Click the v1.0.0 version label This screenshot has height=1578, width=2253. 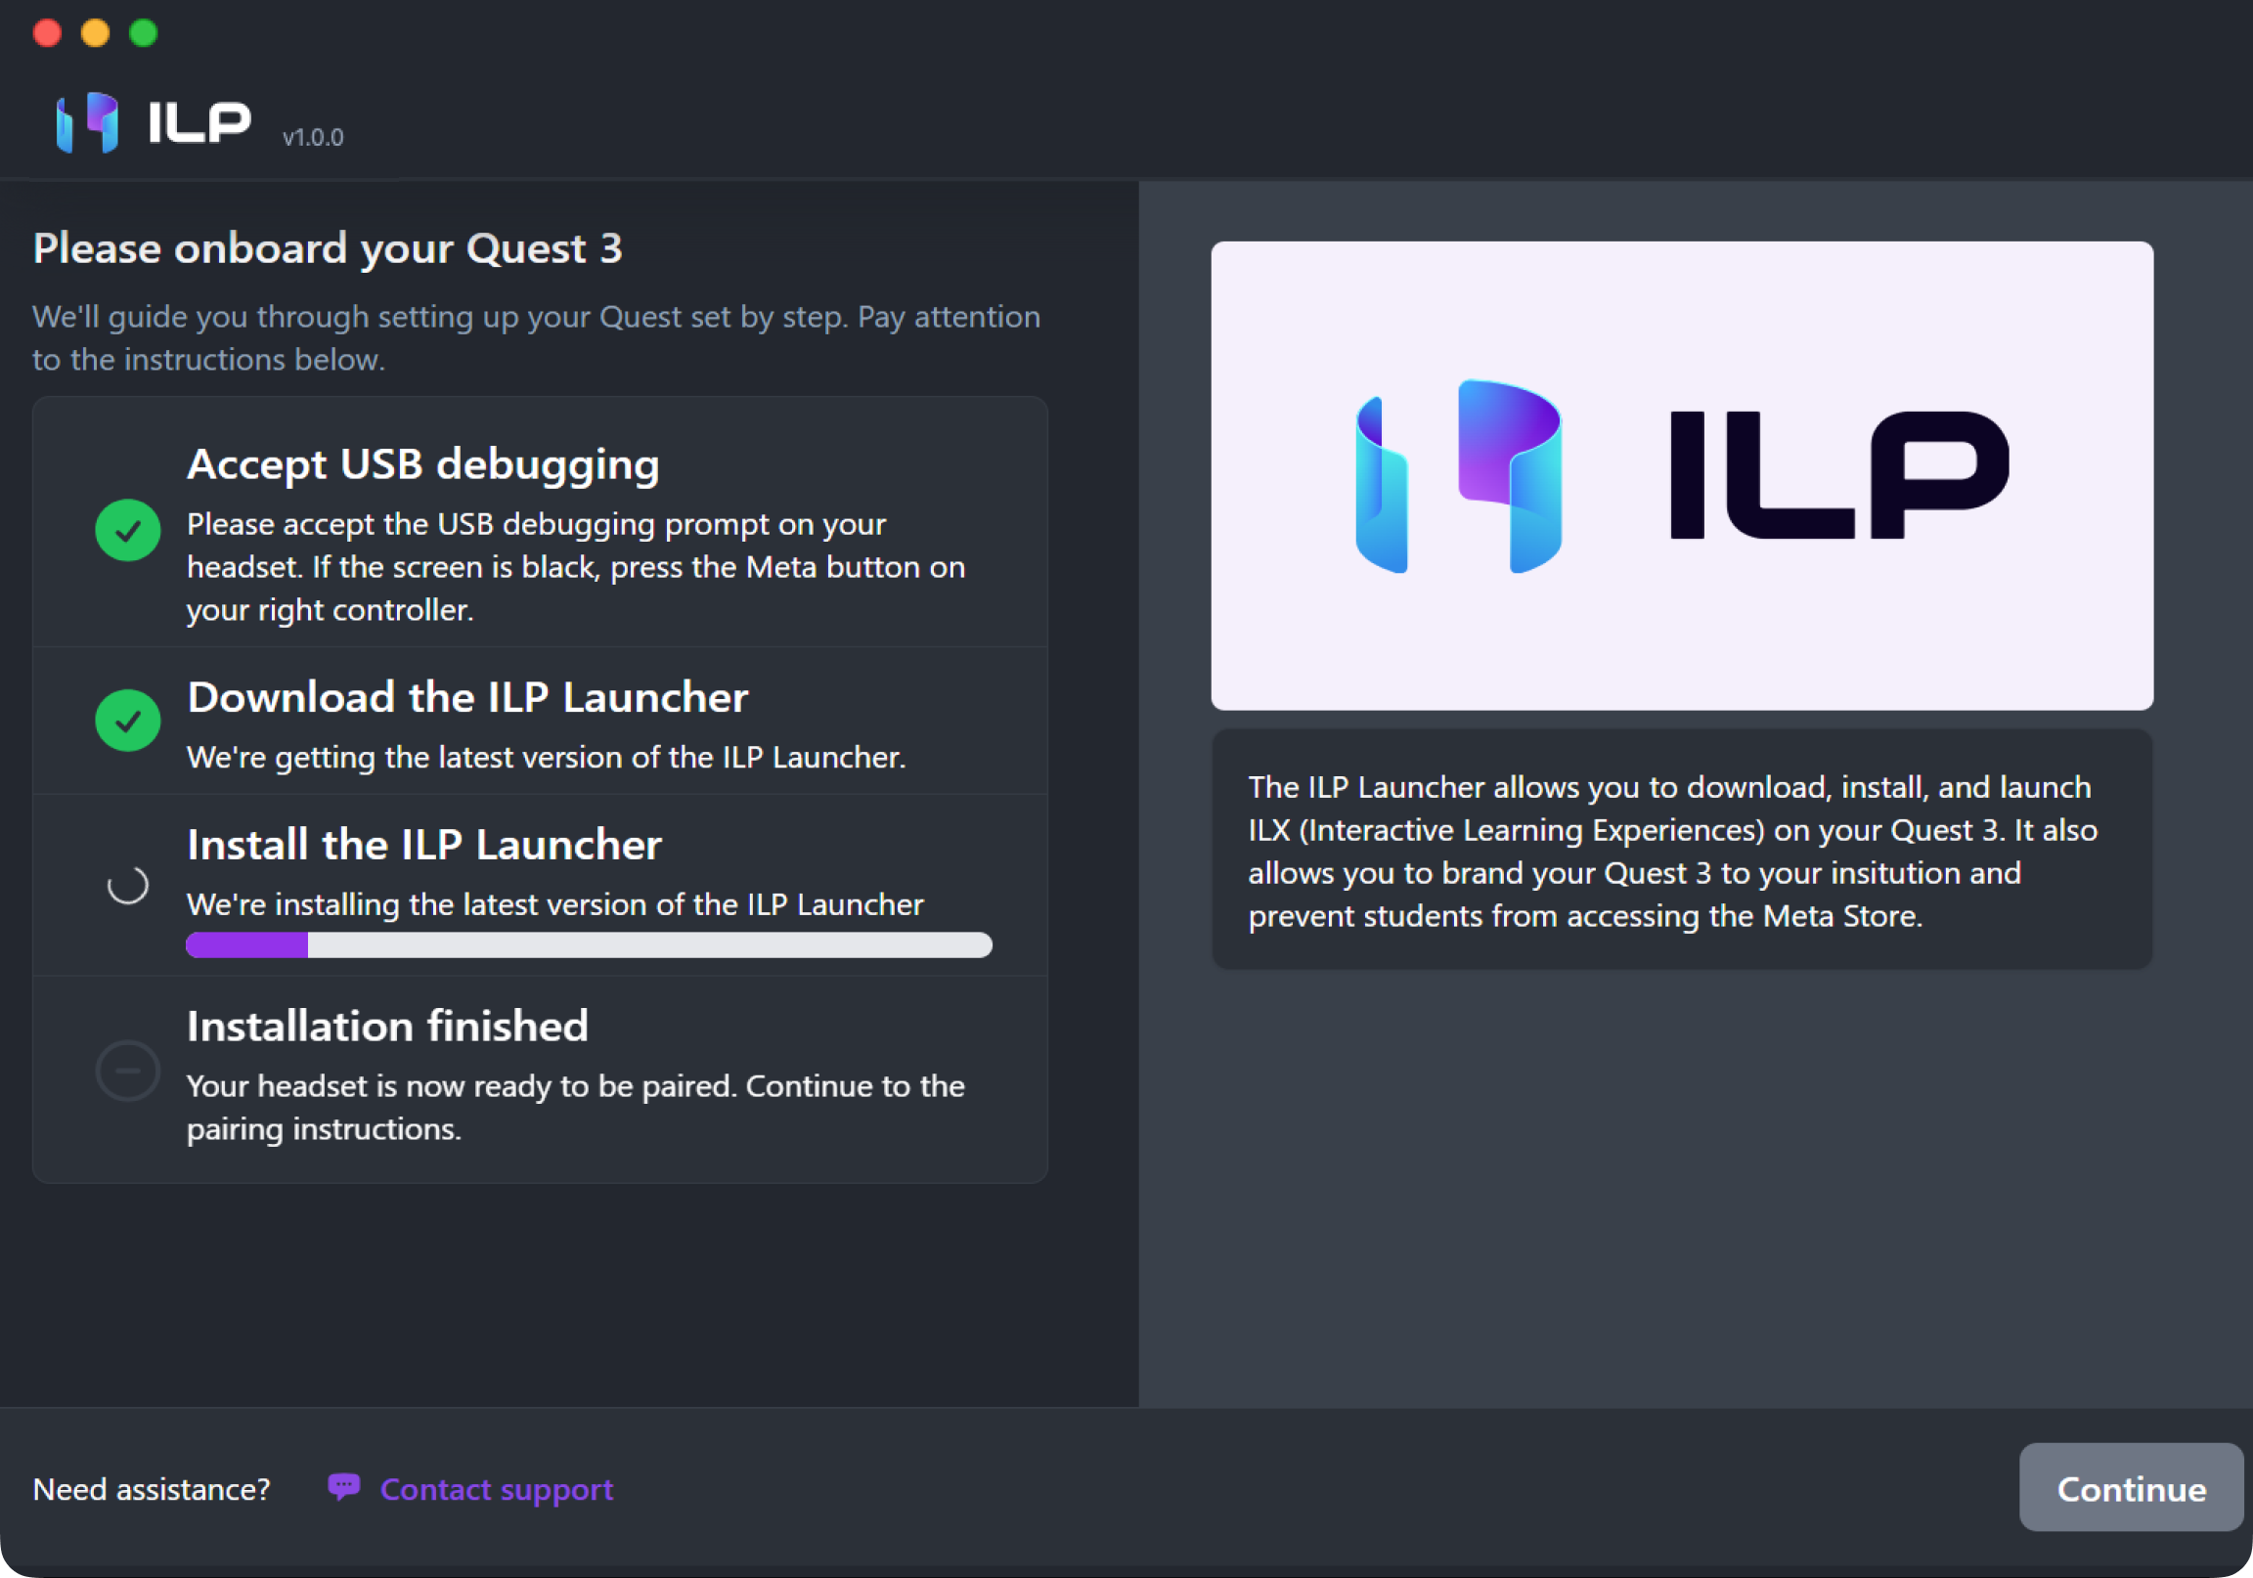point(313,138)
